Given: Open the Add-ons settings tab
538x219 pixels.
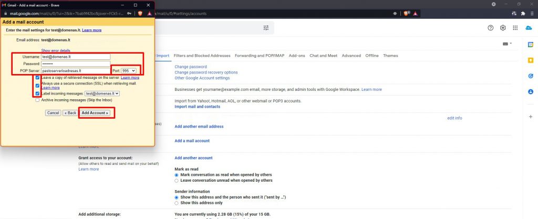Looking at the screenshot, I should pos(297,56).
